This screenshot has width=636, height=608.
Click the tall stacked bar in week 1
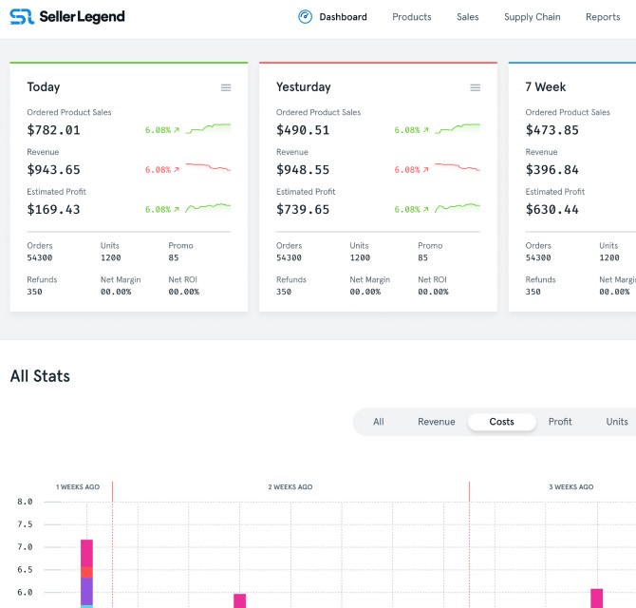(x=86, y=572)
